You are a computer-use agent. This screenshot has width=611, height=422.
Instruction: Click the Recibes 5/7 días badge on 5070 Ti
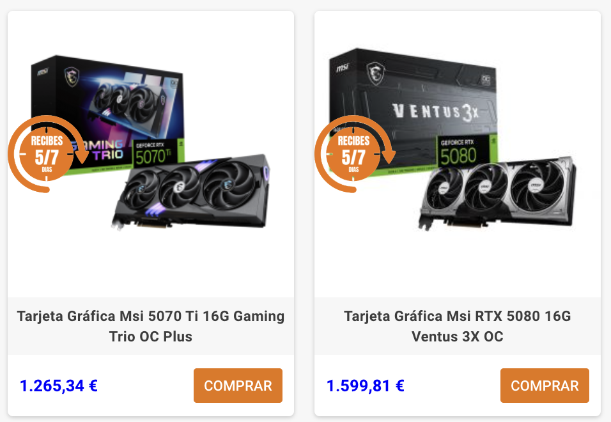tap(47, 154)
